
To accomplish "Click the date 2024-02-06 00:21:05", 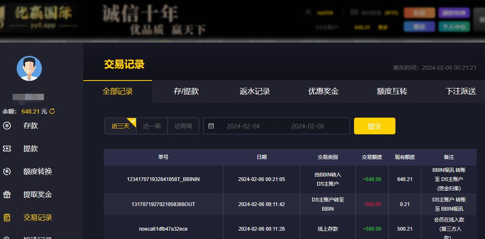I will pos(262,179).
